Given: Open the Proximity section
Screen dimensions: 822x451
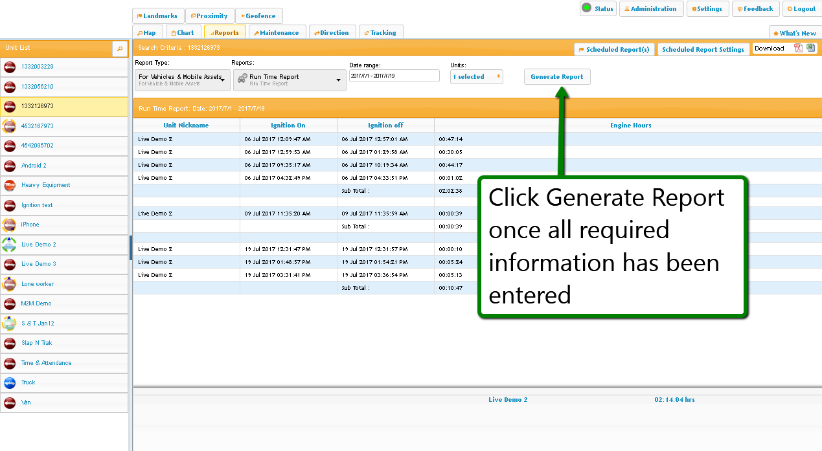Looking at the screenshot, I should click(210, 16).
